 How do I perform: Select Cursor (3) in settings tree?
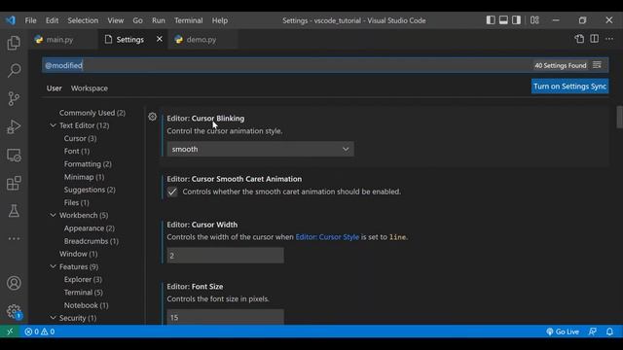click(x=80, y=138)
